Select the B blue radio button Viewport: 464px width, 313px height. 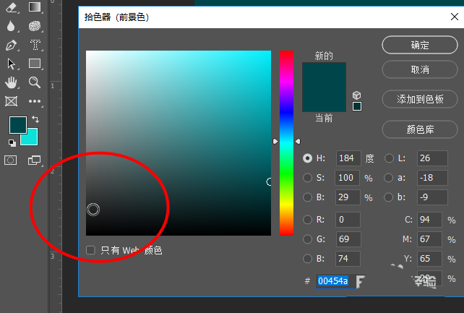click(x=307, y=259)
